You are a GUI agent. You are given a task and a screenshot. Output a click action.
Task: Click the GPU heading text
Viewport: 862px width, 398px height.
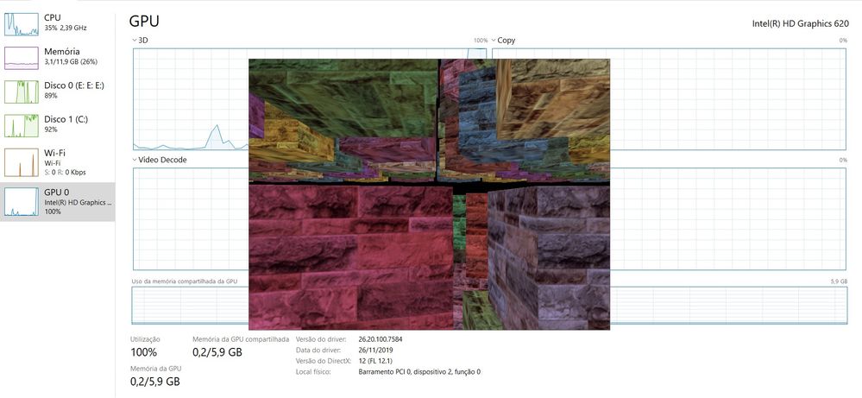[x=144, y=22]
